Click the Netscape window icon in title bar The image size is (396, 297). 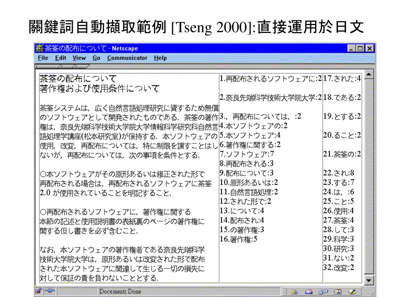click(39, 48)
